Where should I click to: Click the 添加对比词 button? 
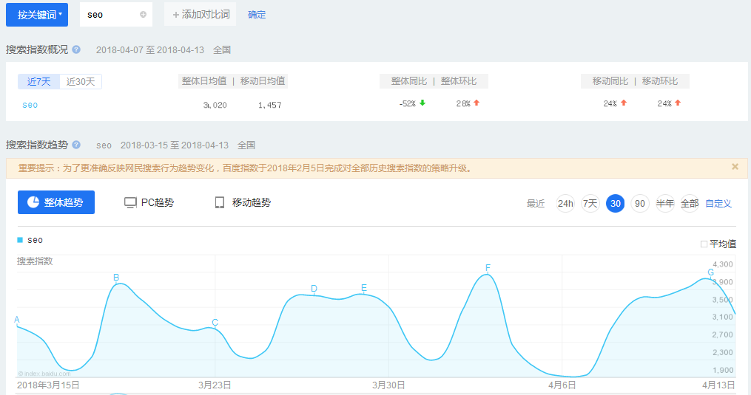(x=201, y=14)
